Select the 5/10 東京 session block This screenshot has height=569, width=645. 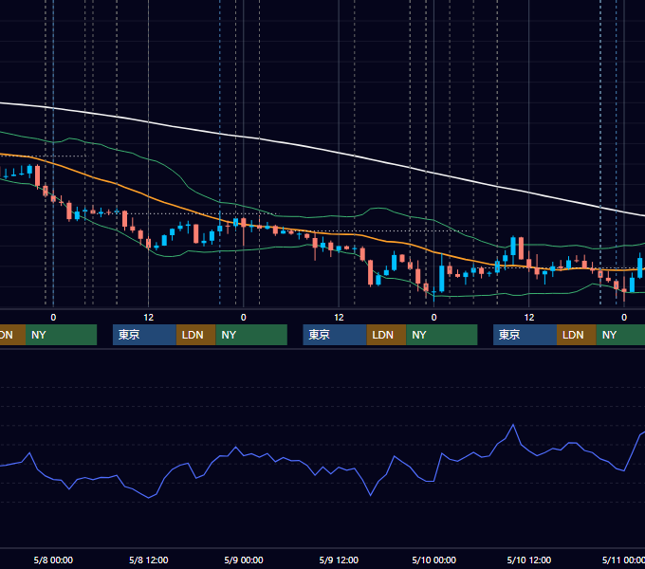click(525, 335)
